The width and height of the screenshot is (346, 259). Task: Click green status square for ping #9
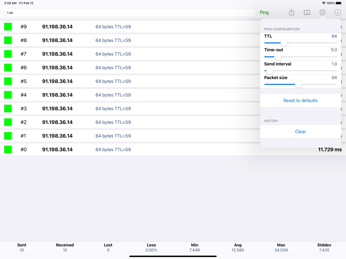point(8,27)
